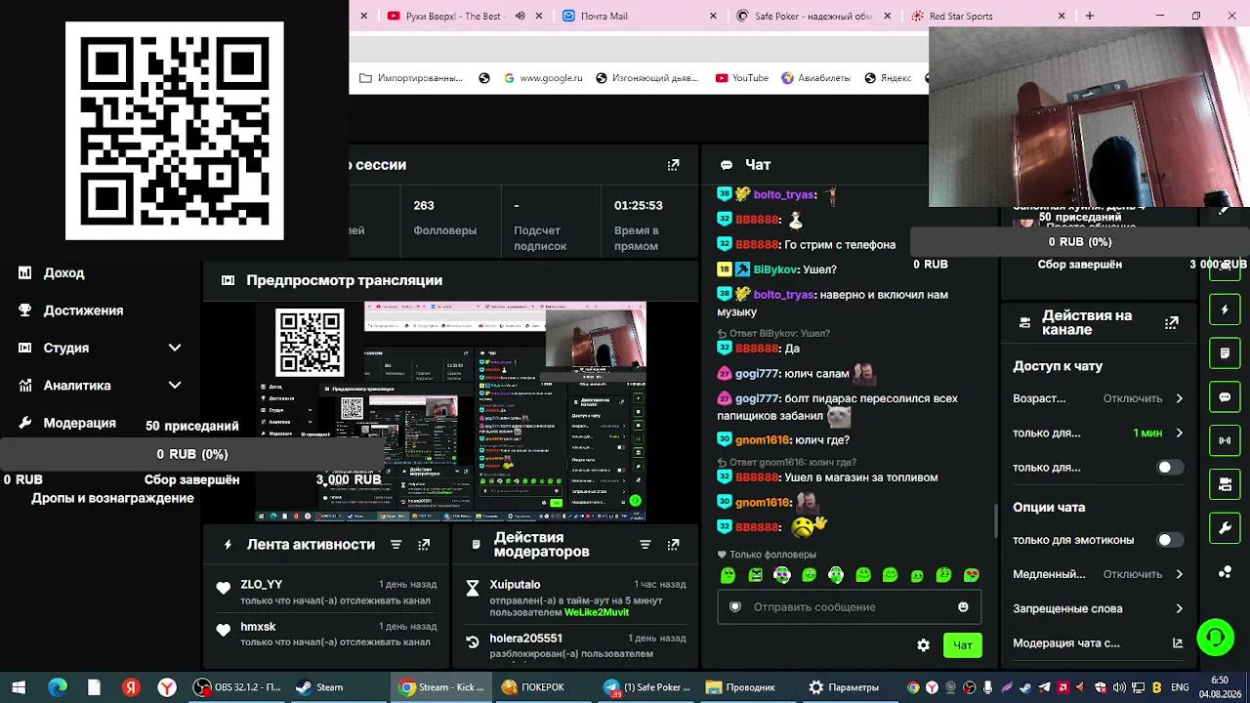This screenshot has height=703, width=1250.
Task: Open Доход in the left sidebar
Action: tap(63, 273)
